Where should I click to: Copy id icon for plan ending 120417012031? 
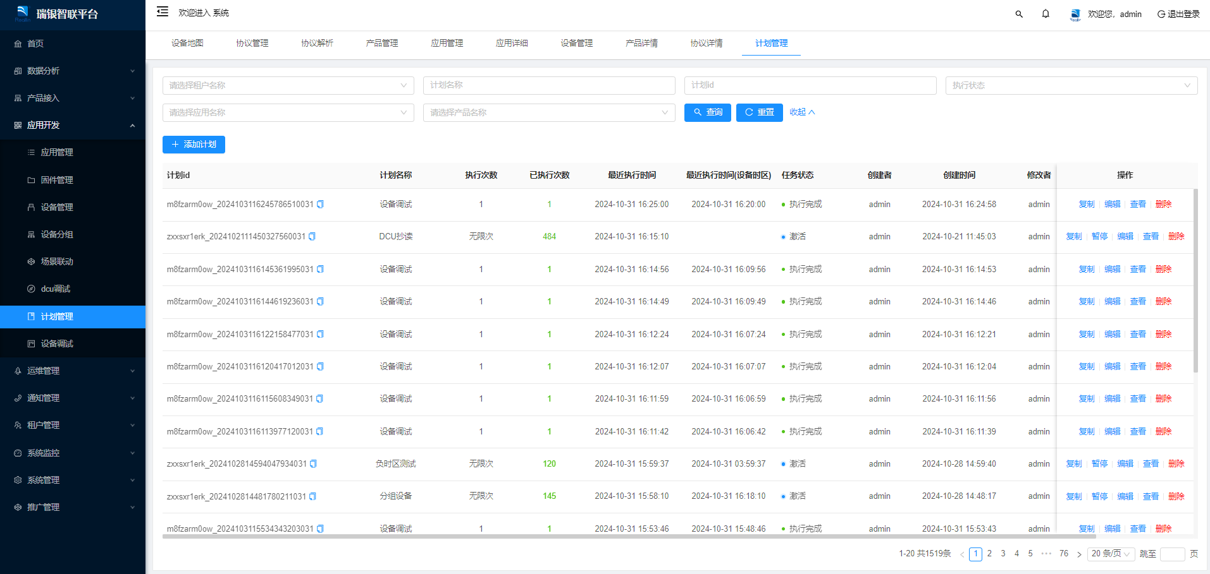click(320, 366)
